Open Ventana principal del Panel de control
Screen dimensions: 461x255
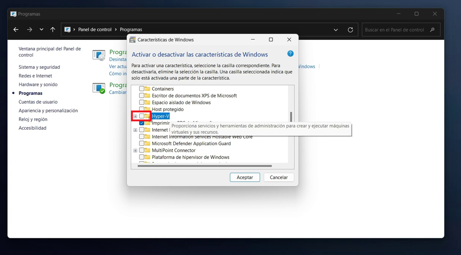50,52
